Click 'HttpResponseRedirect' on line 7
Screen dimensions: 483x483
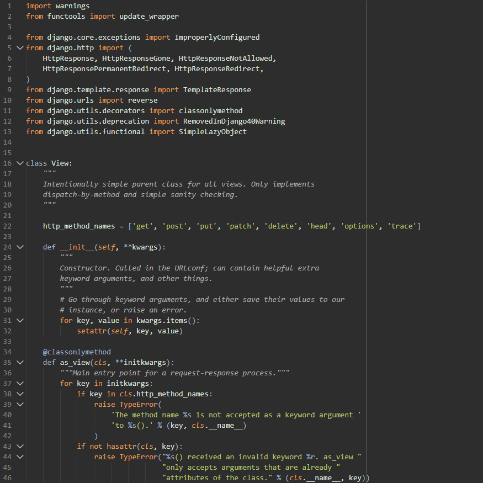click(x=217, y=68)
